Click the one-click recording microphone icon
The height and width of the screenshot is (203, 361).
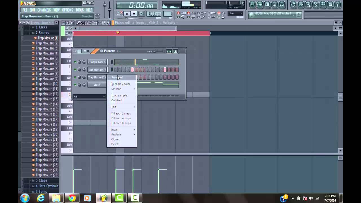[x=323, y=5]
